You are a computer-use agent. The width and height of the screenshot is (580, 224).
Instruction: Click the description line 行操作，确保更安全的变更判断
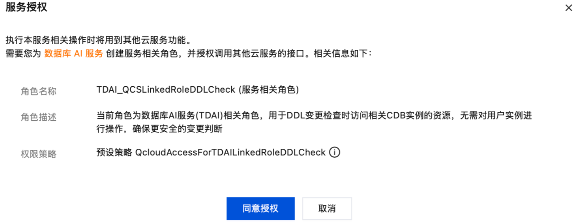click(159, 129)
